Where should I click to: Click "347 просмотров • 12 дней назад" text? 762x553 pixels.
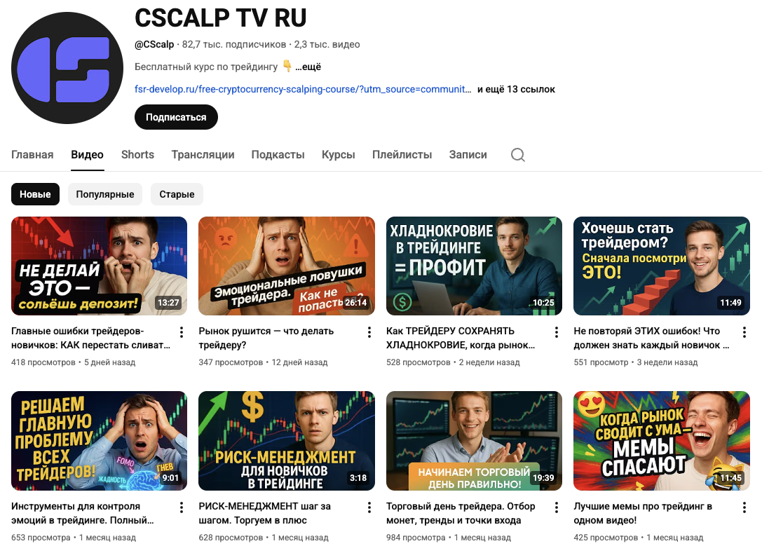pos(263,362)
